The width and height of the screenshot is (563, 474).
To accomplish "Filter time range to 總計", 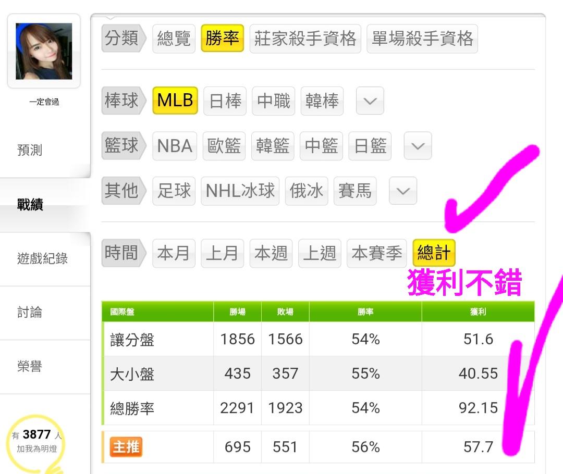I will (x=434, y=253).
